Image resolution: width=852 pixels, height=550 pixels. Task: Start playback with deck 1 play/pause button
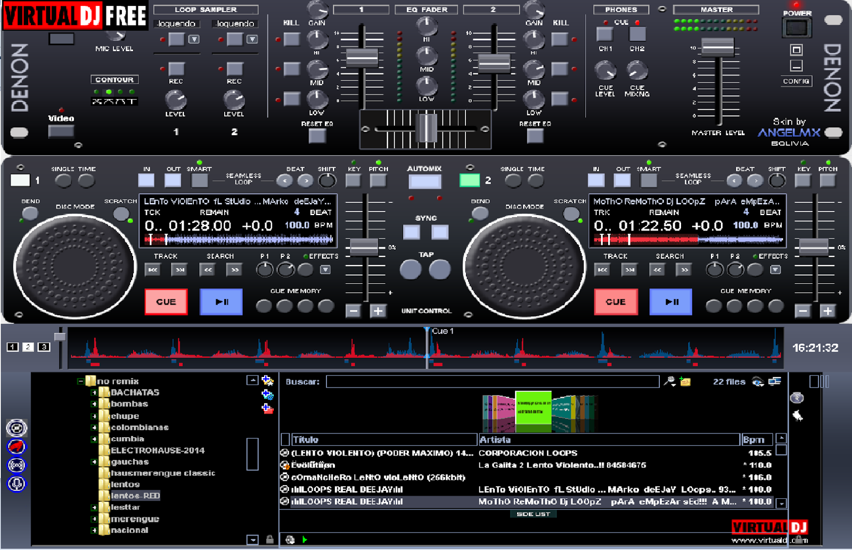[221, 302]
